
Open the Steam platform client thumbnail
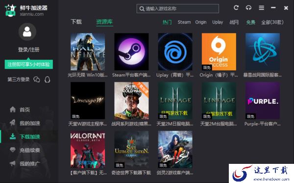pos(131,52)
